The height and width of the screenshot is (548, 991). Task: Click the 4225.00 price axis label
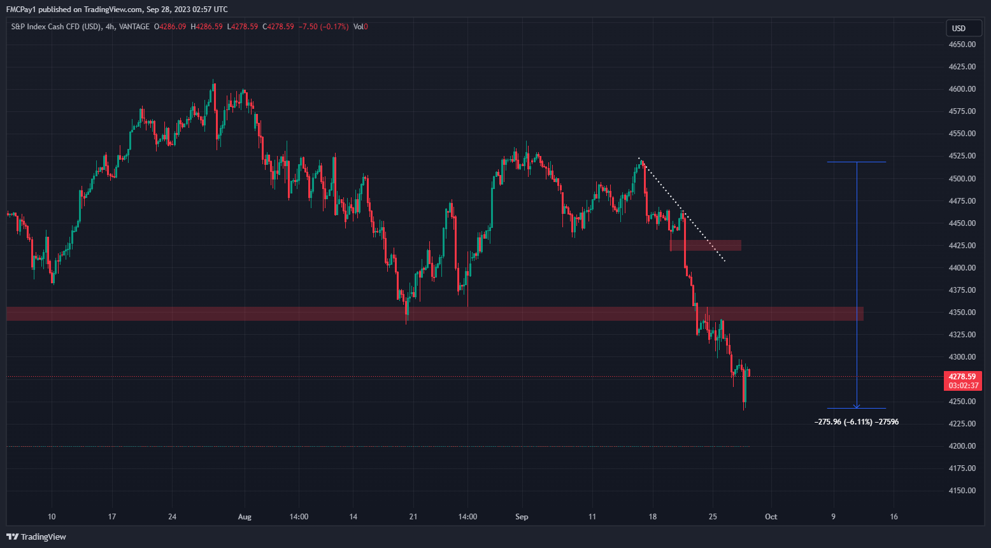pos(962,424)
